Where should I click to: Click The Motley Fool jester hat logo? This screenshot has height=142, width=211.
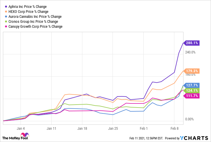[25, 135]
